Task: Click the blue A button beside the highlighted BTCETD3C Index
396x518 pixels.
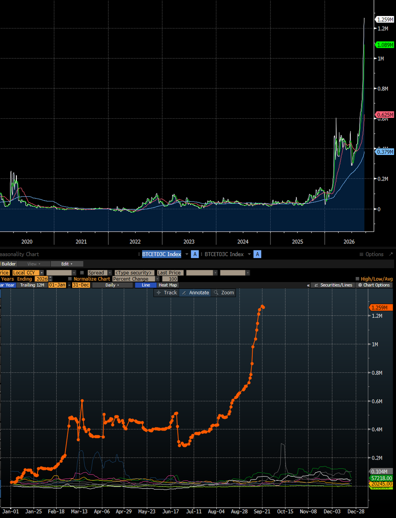Action: click(x=195, y=254)
